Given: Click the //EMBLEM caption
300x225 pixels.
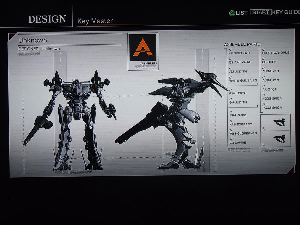Looking at the screenshot, I should click(x=148, y=63).
